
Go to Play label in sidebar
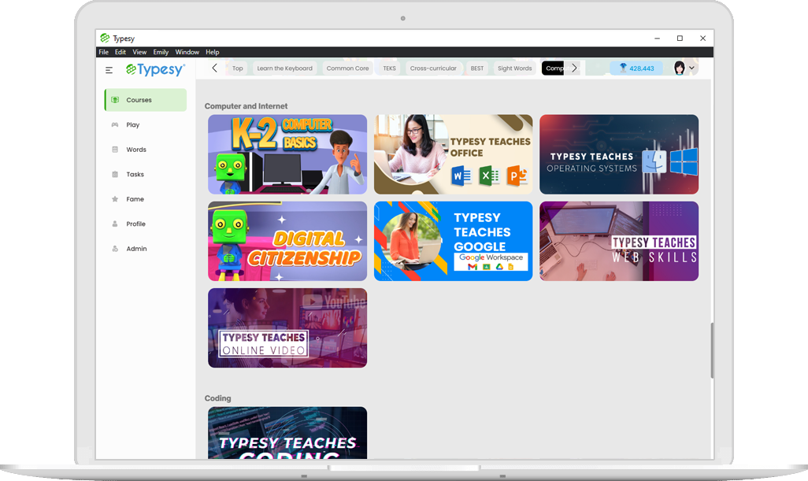pyautogui.click(x=133, y=124)
